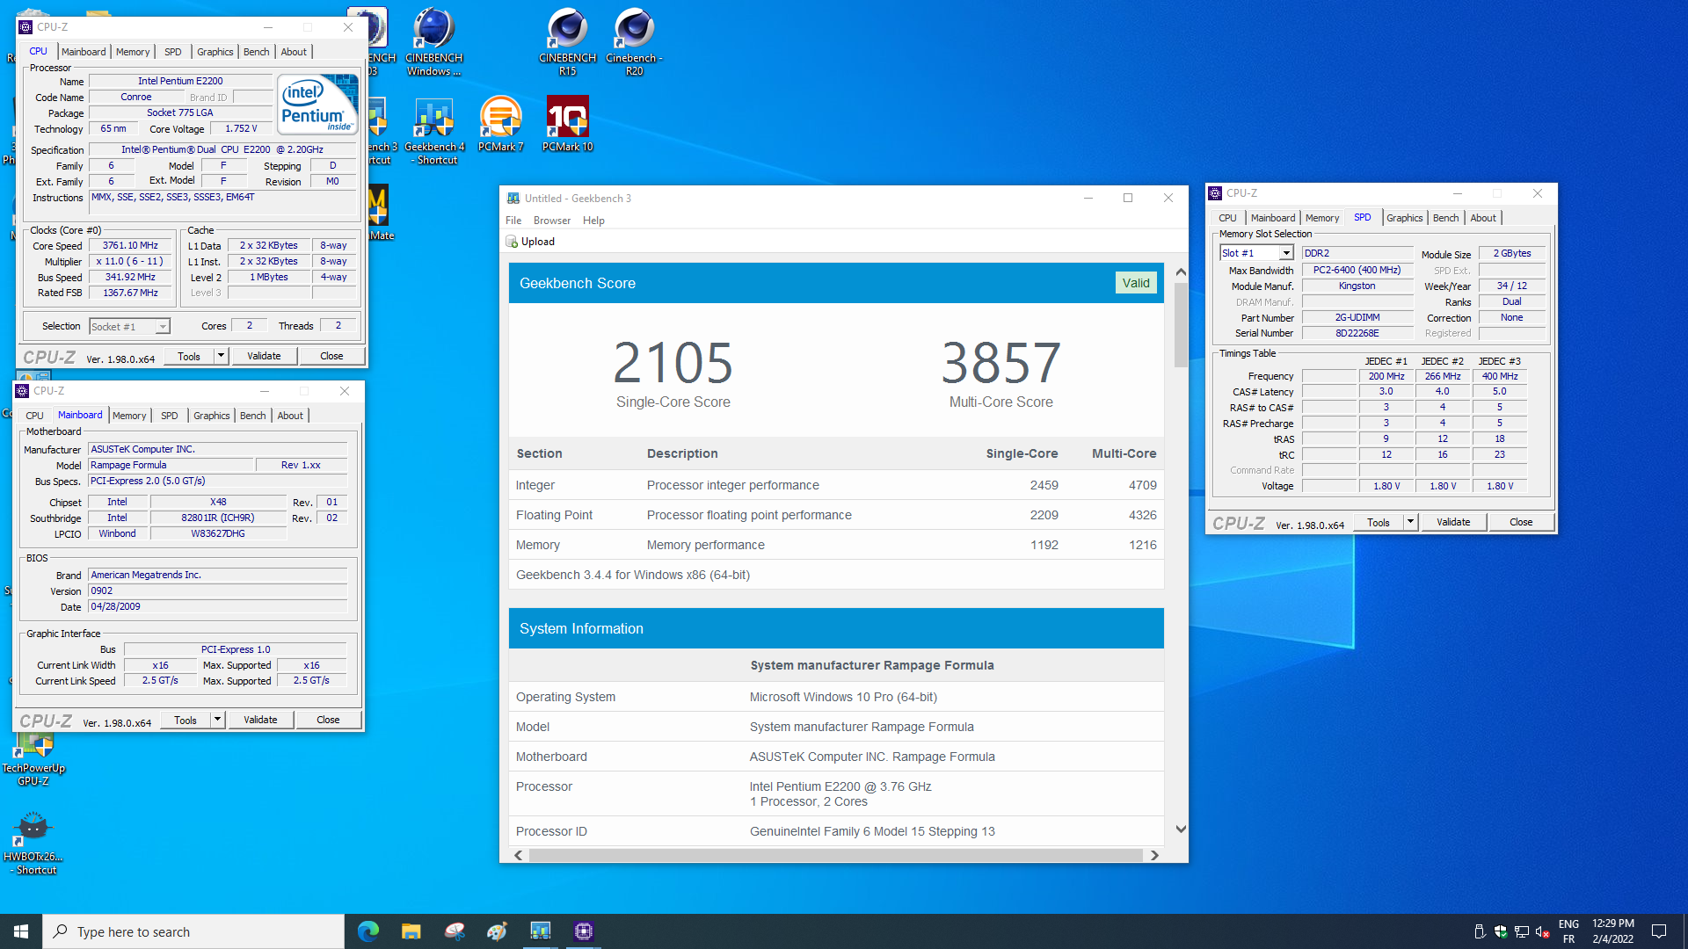
Task: Click BIOS Version 0902 field
Action: click(218, 591)
